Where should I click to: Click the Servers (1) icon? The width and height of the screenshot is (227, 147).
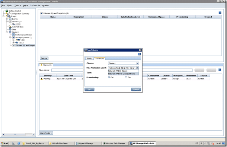[10, 22]
